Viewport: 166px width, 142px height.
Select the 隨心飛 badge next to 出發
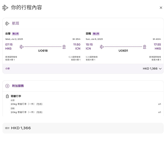coord(15,34)
